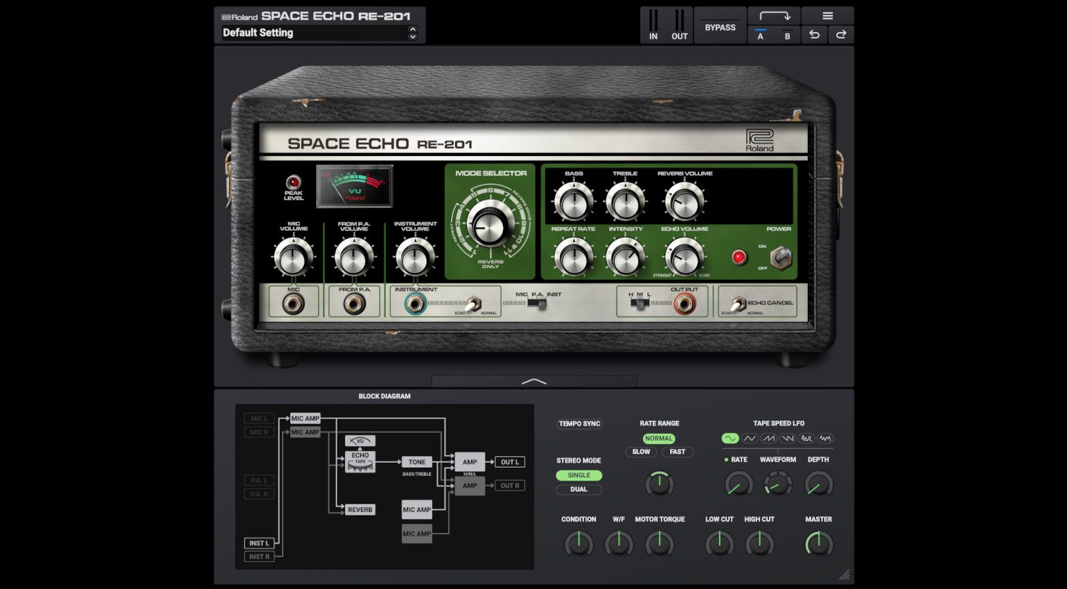
Task: Select sample-and-hold square LFO waveform
Action: pos(806,438)
